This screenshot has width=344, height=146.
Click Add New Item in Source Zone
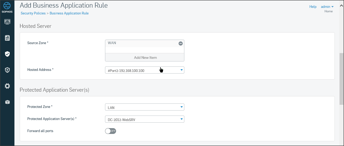click(x=145, y=58)
